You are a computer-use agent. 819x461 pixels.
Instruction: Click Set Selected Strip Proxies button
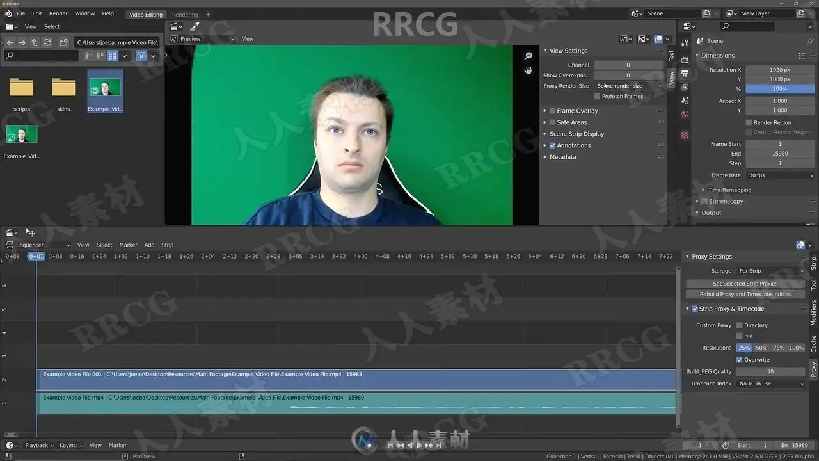[745, 284]
